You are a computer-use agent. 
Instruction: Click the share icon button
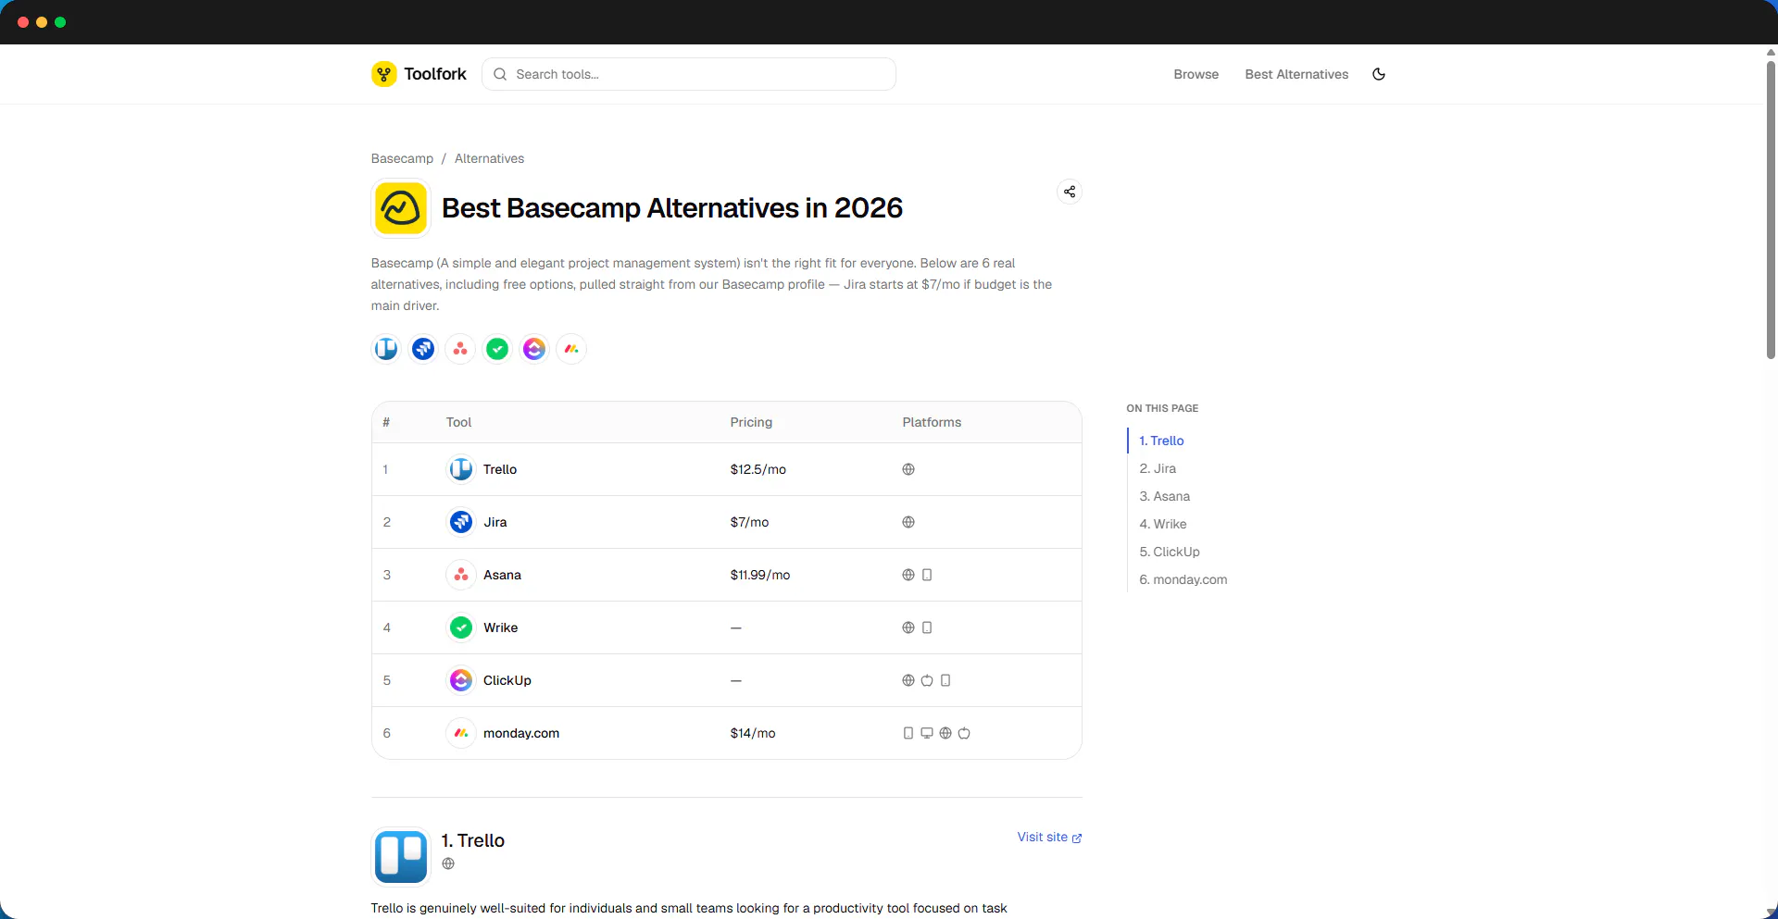(x=1070, y=192)
